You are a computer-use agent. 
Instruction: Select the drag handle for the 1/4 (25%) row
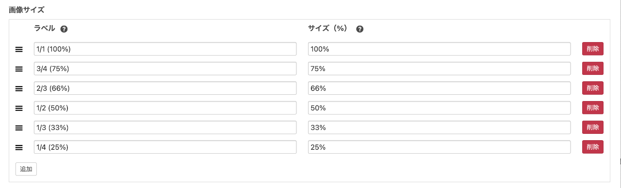(19, 147)
